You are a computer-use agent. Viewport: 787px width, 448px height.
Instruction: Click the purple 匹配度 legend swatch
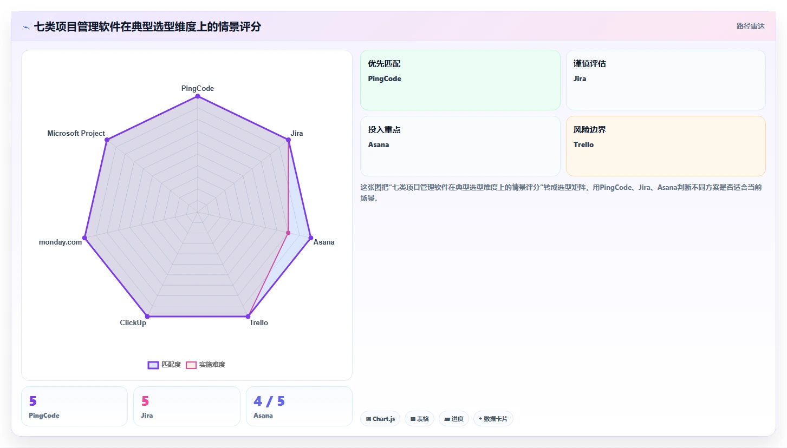153,365
